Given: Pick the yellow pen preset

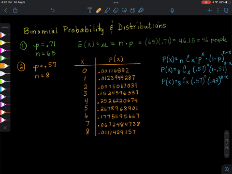Looking at the screenshot, I should click(x=5, y=43).
